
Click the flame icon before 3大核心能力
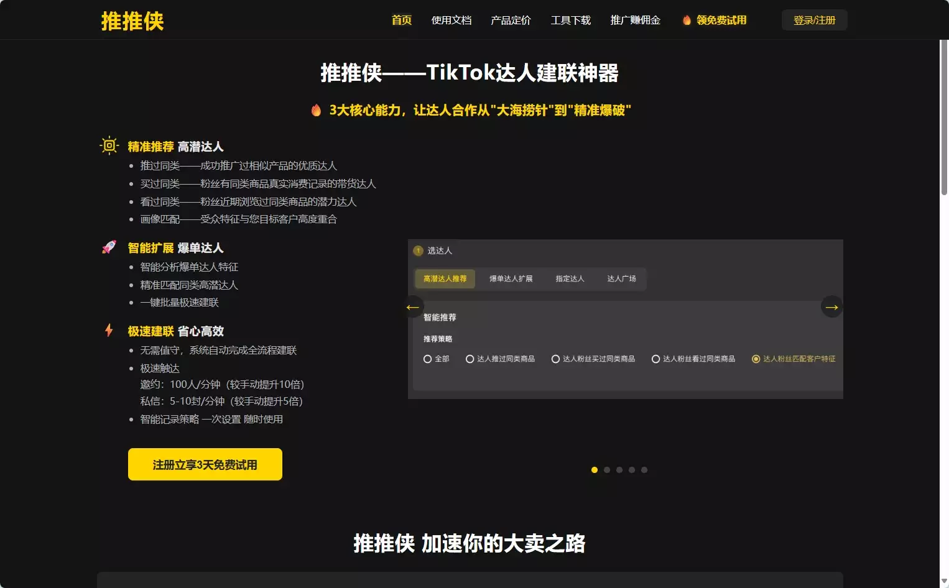[x=316, y=110]
